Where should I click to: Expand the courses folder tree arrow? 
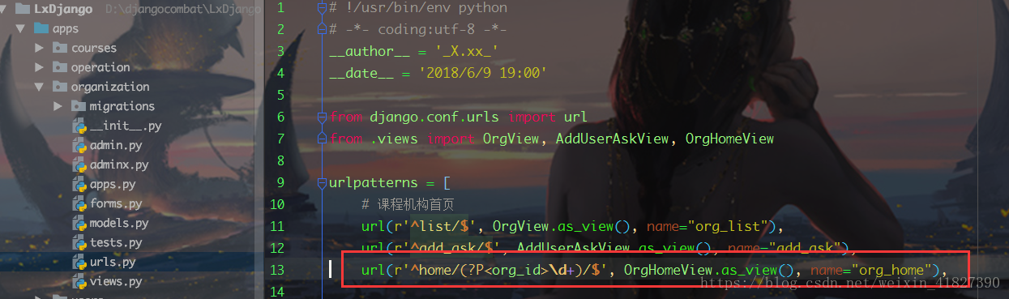39,48
